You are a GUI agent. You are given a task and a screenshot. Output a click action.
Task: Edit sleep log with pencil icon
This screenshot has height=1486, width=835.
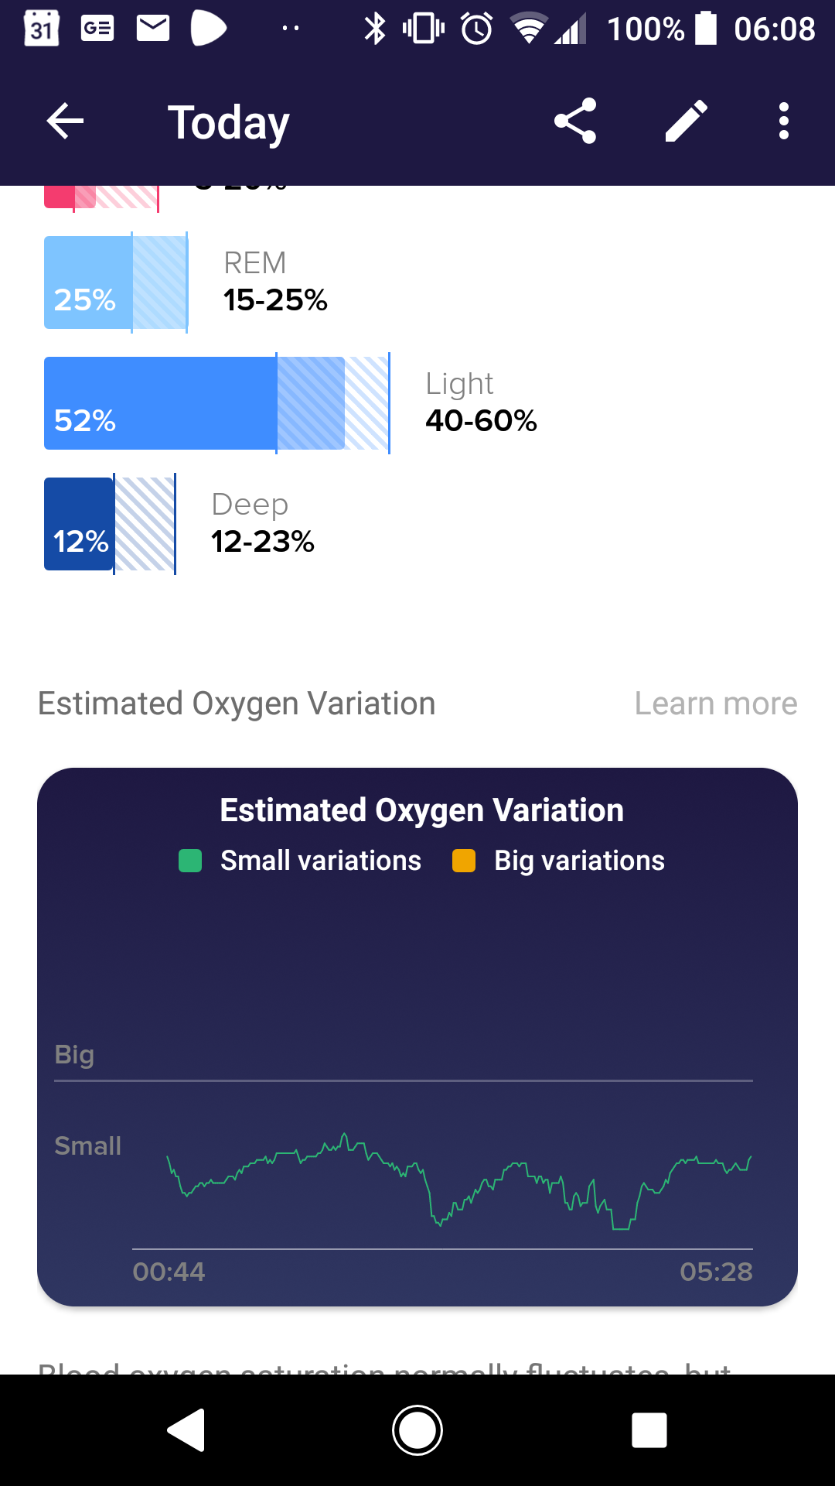(x=687, y=122)
